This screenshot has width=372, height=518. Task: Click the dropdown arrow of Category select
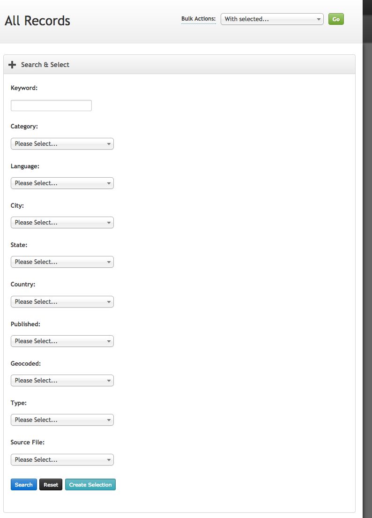[109, 144]
